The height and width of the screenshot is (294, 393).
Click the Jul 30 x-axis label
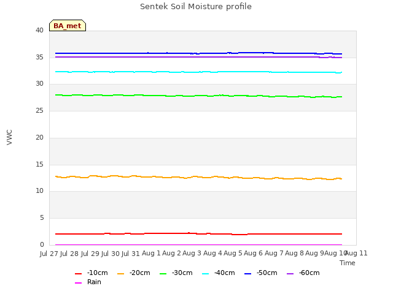(x=111, y=254)
